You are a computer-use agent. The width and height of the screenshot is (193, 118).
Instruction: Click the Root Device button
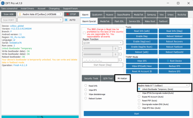(x=174, y=61)
